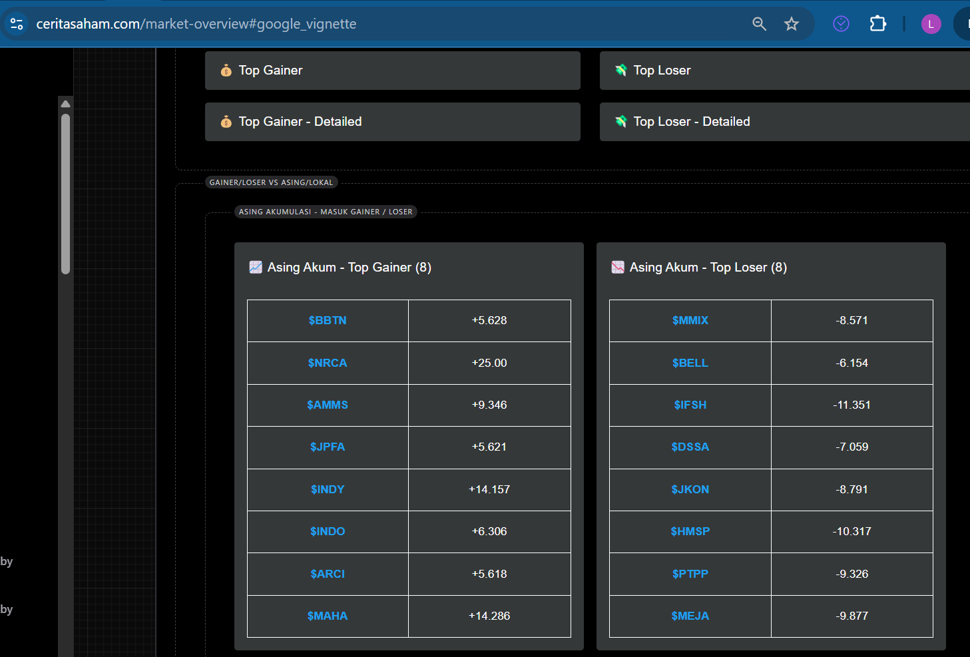970x657 pixels.
Task: Expand the Top Gainer - Detailed panel
Action: point(393,122)
